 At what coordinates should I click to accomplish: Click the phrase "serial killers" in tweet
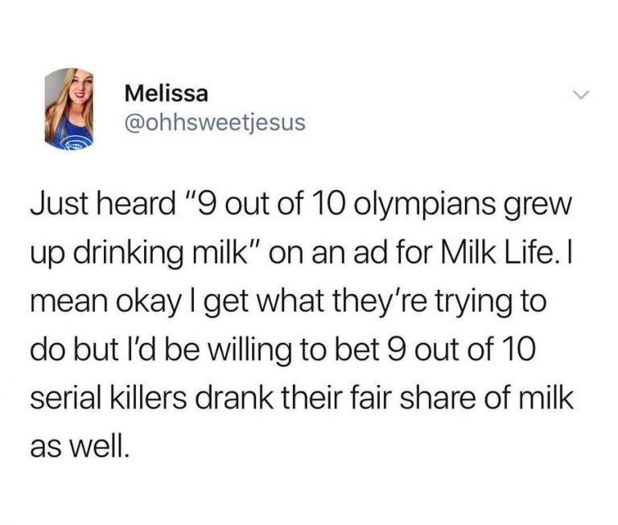click(x=109, y=398)
